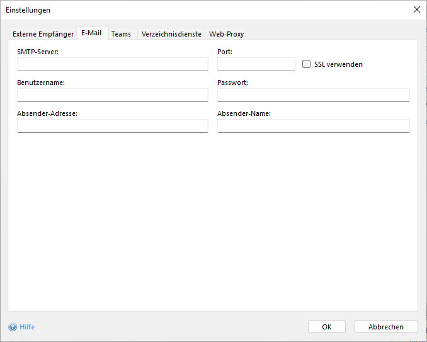Open the Hilfe link text
Screen dimensions: 427x342
[x=27, y=327]
